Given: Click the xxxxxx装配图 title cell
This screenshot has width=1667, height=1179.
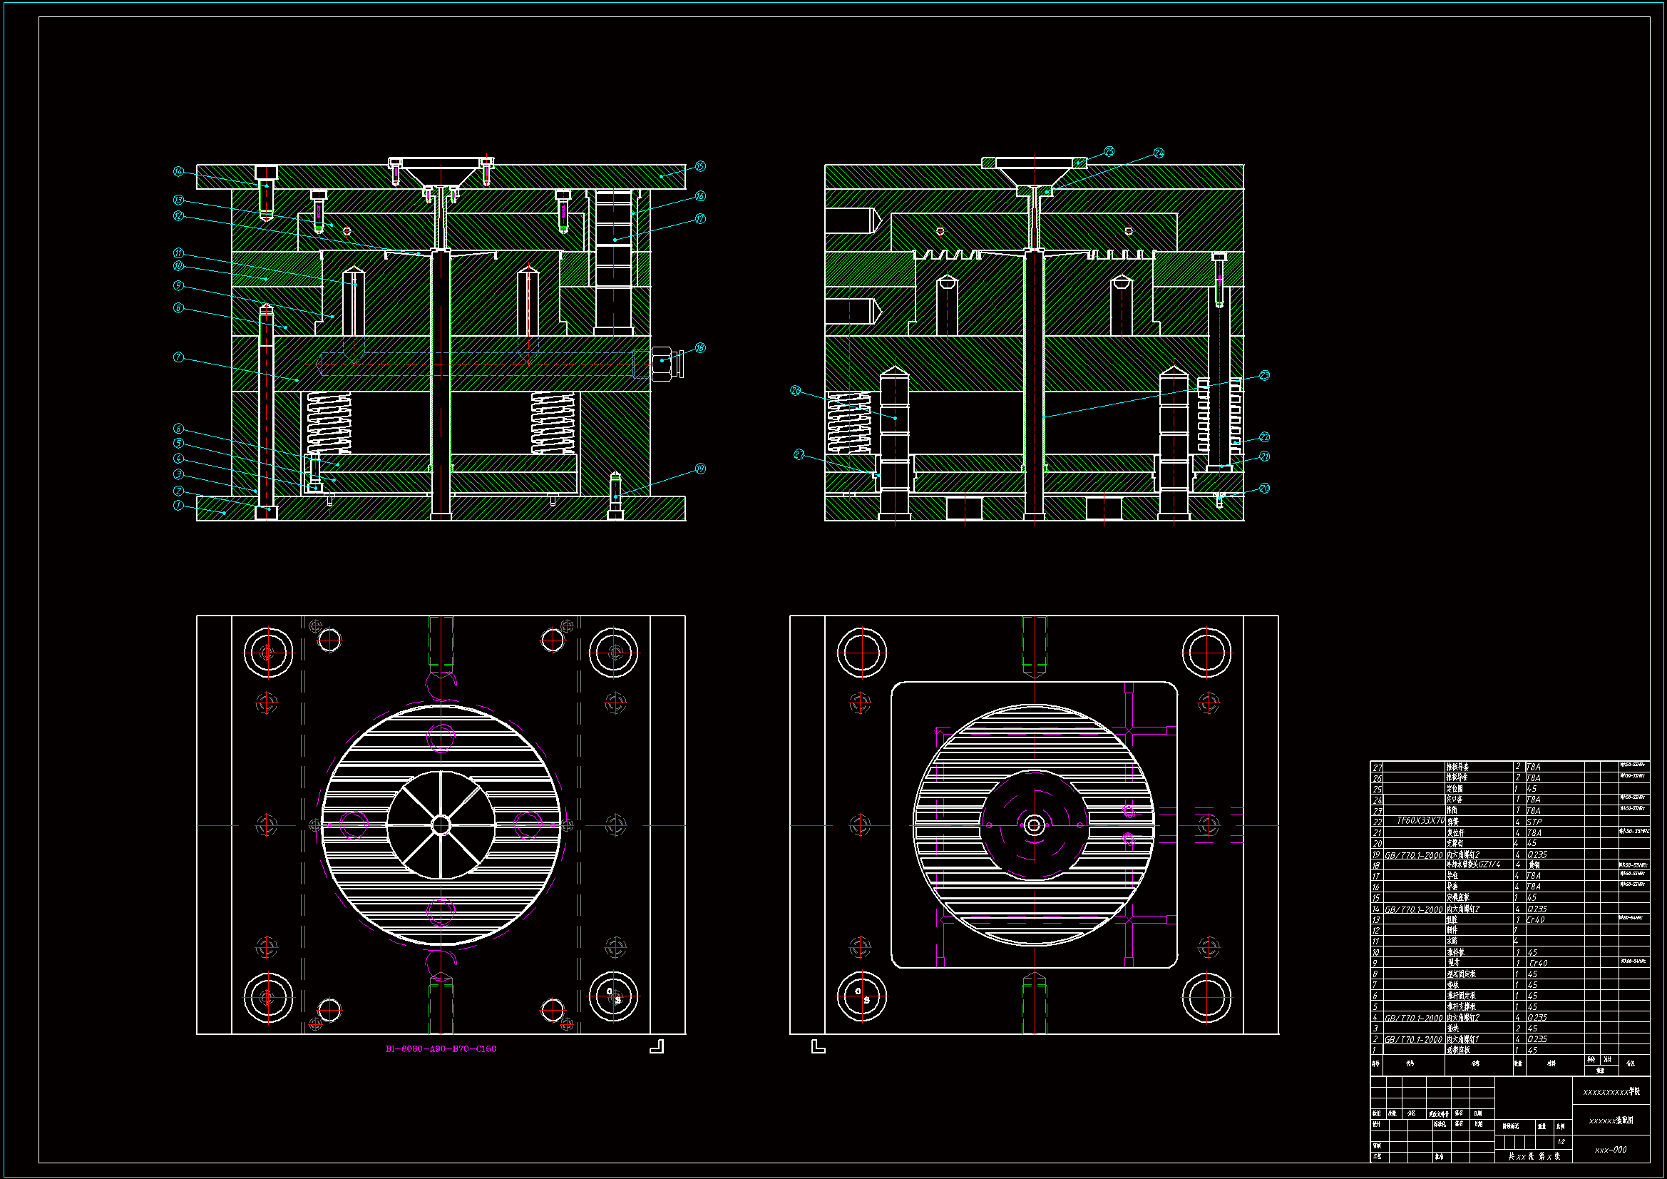Looking at the screenshot, I should coord(1611,1121).
